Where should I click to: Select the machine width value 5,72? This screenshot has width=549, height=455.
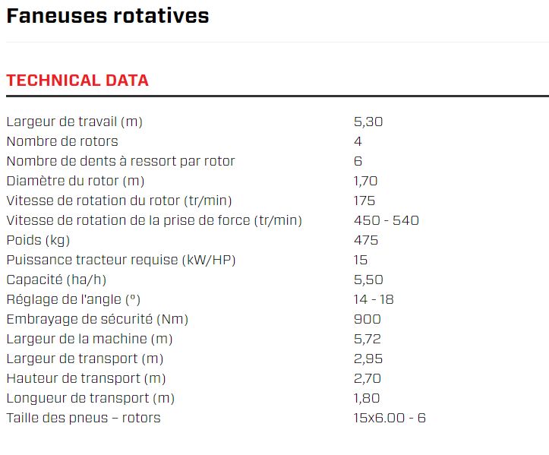[x=368, y=339]
